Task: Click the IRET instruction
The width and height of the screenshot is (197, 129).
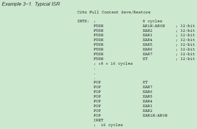Action: click(98, 120)
